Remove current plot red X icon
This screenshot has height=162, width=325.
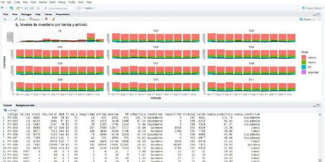(46, 19)
